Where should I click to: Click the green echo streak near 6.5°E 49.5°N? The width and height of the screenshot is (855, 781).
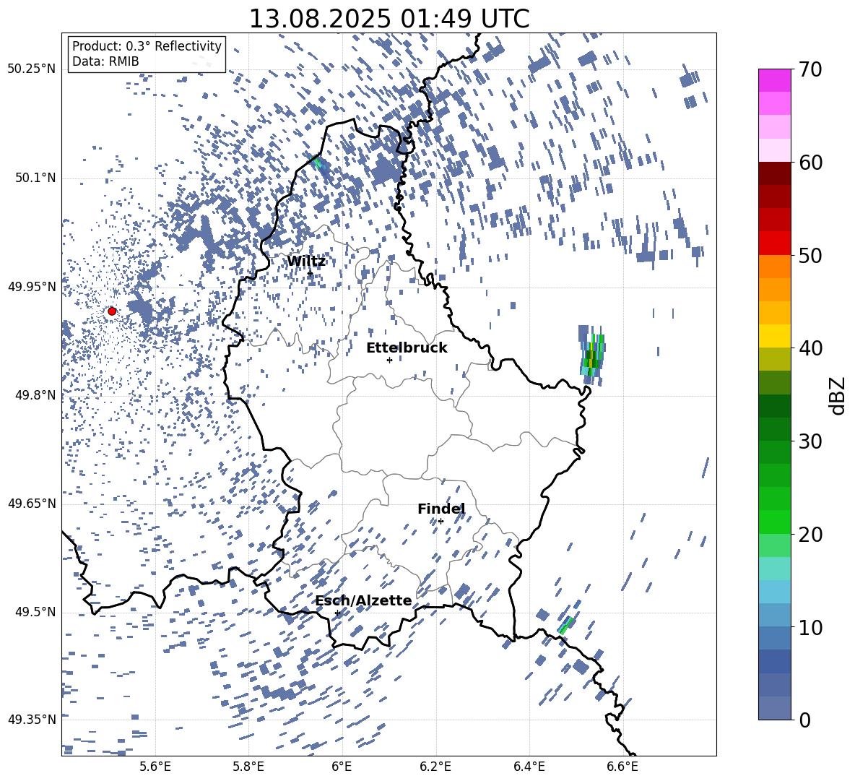point(566,624)
